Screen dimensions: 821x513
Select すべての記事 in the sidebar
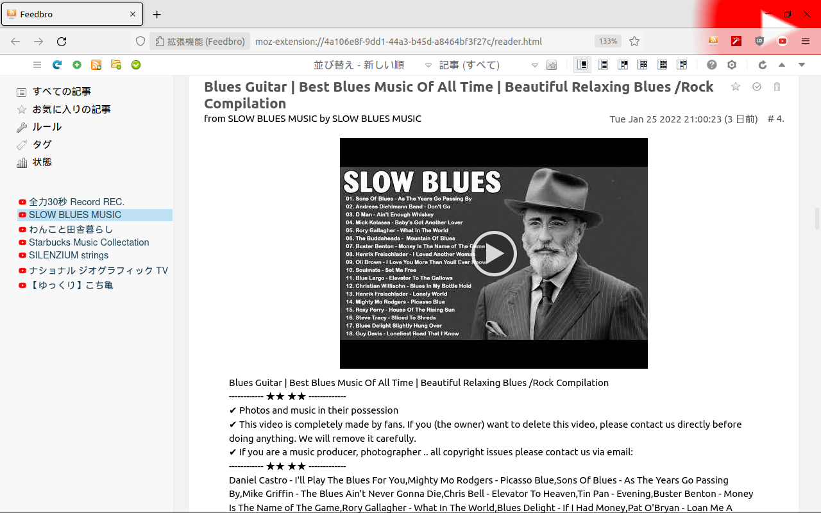(62, 92)
